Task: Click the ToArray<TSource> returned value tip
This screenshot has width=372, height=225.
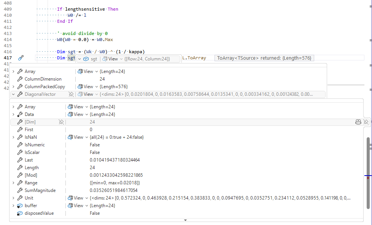Action: tap(264, 58)
